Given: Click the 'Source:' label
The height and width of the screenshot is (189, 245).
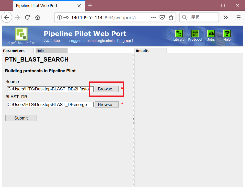Looking at the screenshot, I should tap(13, 82).
